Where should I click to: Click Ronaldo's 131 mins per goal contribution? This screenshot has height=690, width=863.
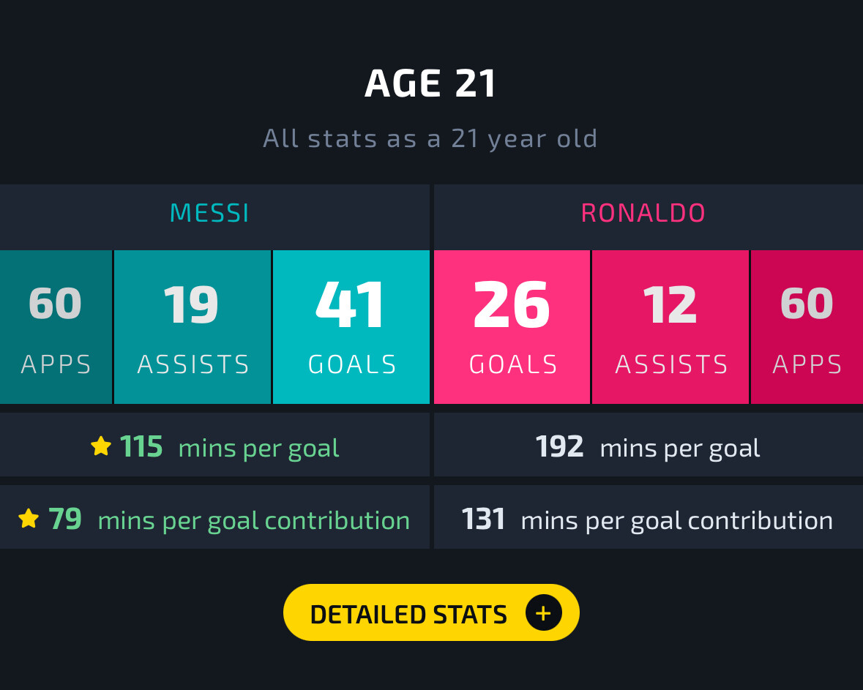pyautogui.click(x=649, y=517)
